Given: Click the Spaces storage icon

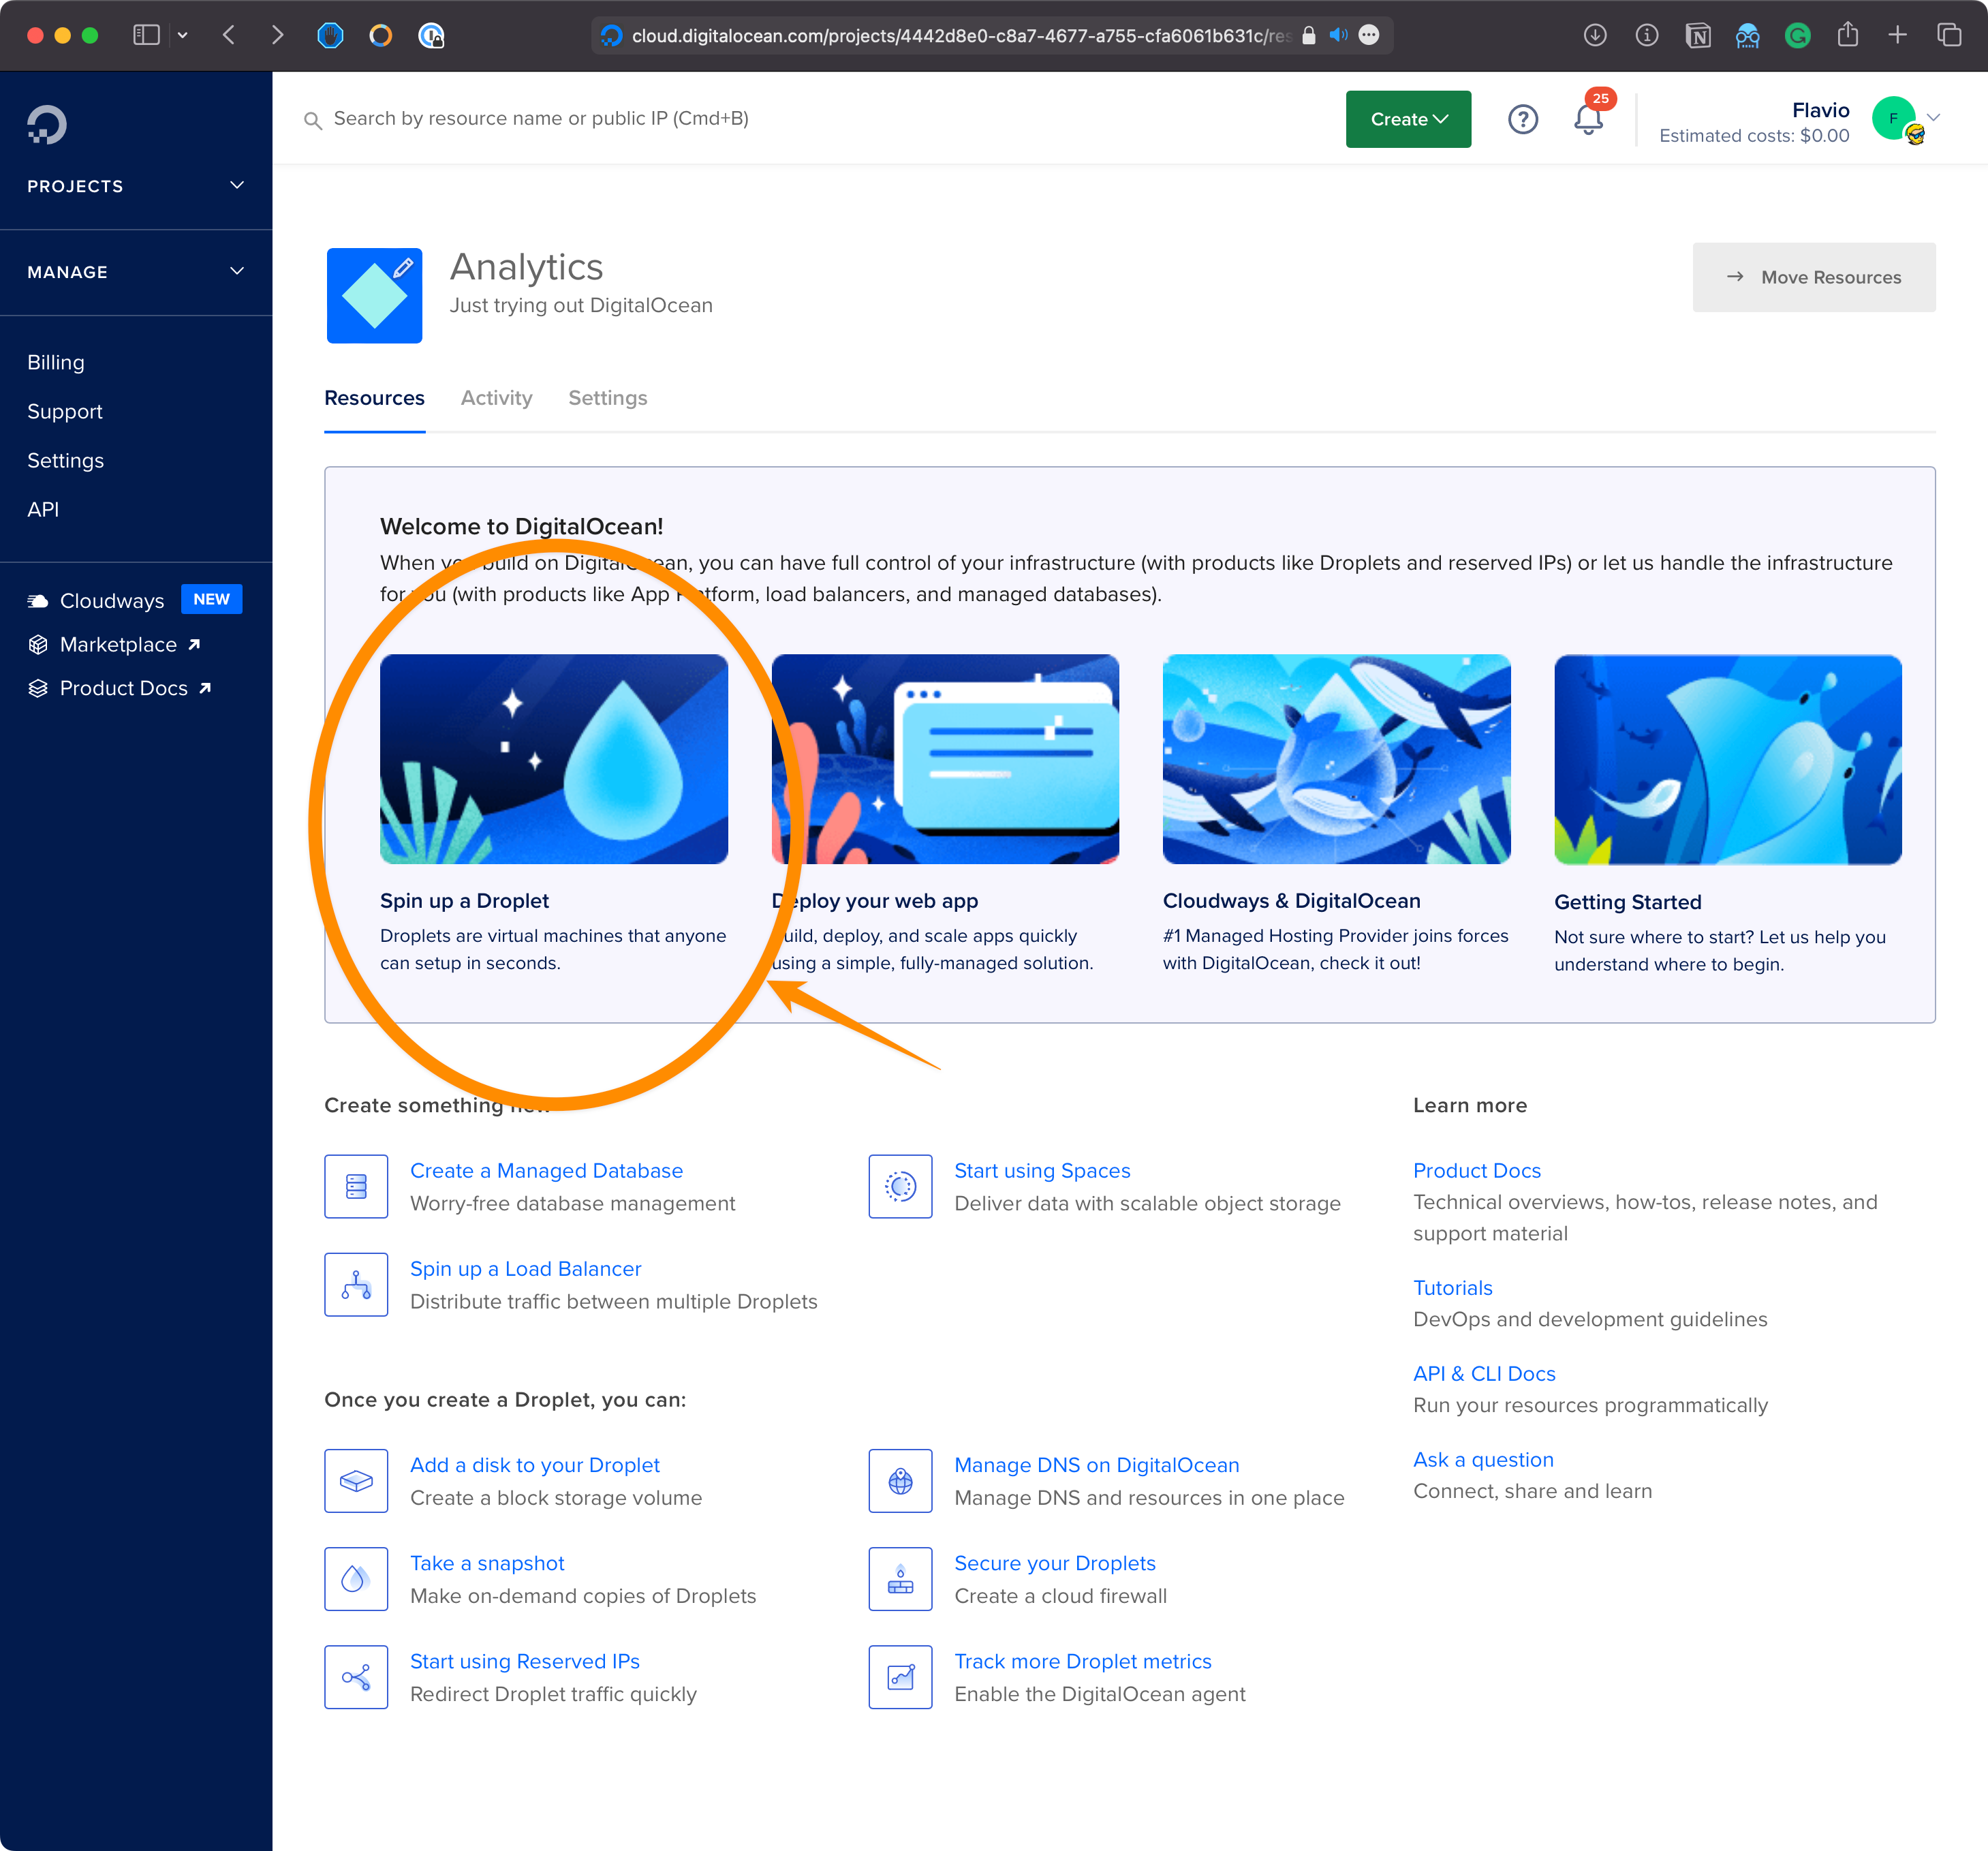Looking at the screenshot, I should point(900,1186).
